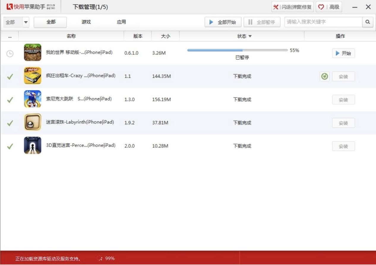Click status text 正在加载资源库驱动及服务支持
This screenshot has height=265, width=376.
[x=48, y=259]
